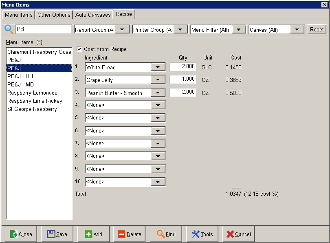The image size is (330, 243).
Task: Open ingredient dropdown number 6
Action: [158, 131]
